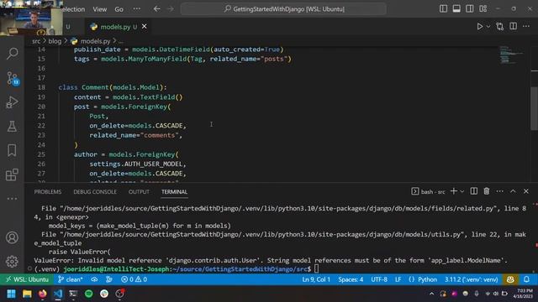Close the terminal panel
Screen dimensions: 538x302
pos(526,191)
